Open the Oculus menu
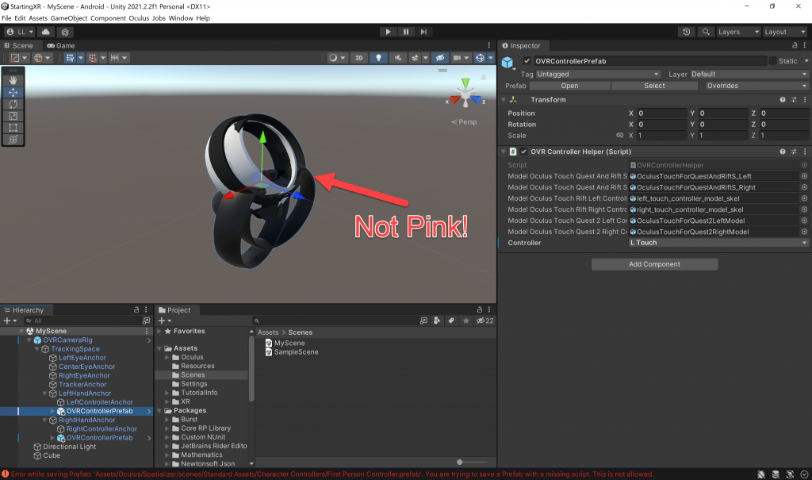Image resolution: width=812 pixels, height=480 pixels. (x=139, y=18)
